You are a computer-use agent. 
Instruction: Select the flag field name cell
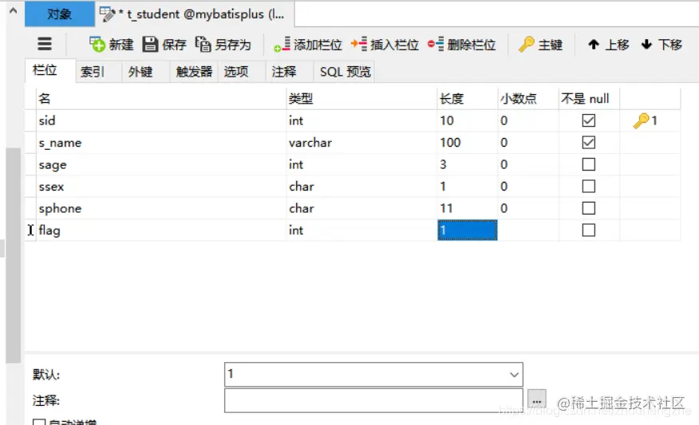(x=161, y=230)
